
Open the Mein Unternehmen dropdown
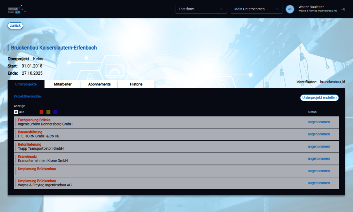[256, 9]
